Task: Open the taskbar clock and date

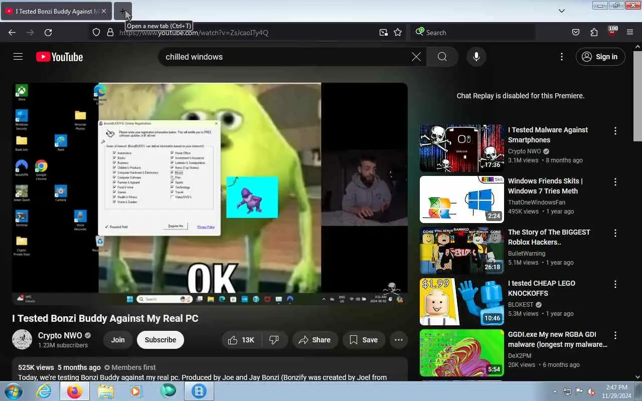Action: click(x=616, y=391)
